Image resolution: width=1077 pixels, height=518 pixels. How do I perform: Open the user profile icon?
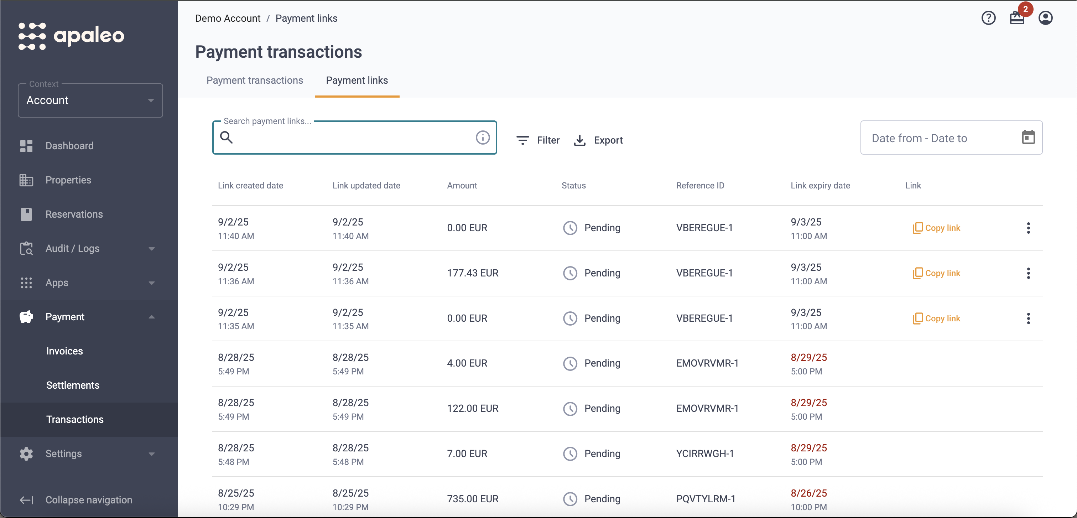click(1045, 18)
